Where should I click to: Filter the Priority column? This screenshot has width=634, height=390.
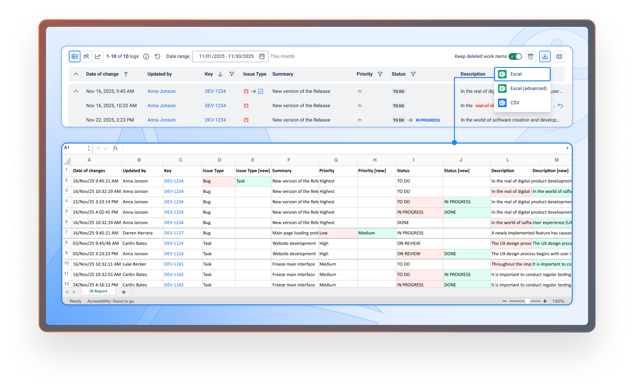(380, 74)
